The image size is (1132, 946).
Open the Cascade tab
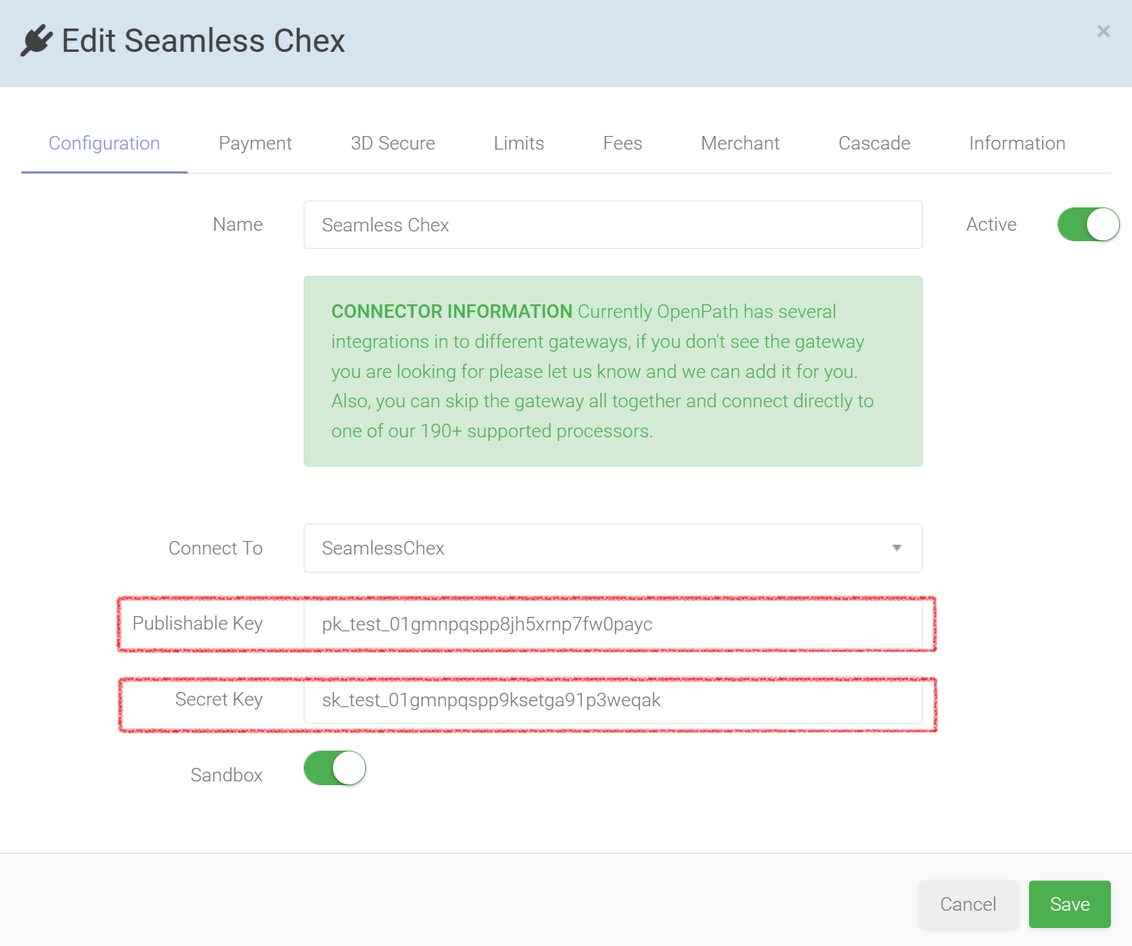[x=874, y=143]
